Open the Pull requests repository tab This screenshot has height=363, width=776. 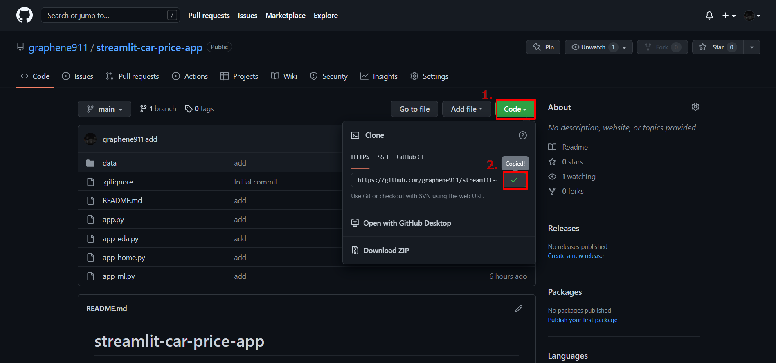[132, 76]
